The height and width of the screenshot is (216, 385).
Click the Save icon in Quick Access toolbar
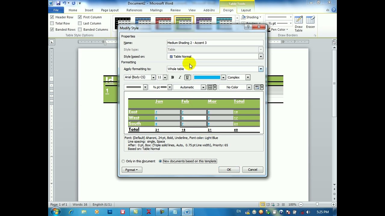[58, 3]
